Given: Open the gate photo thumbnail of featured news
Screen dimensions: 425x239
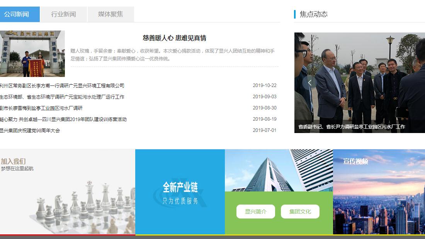Looking at the screenshot, I should (32, 54).
